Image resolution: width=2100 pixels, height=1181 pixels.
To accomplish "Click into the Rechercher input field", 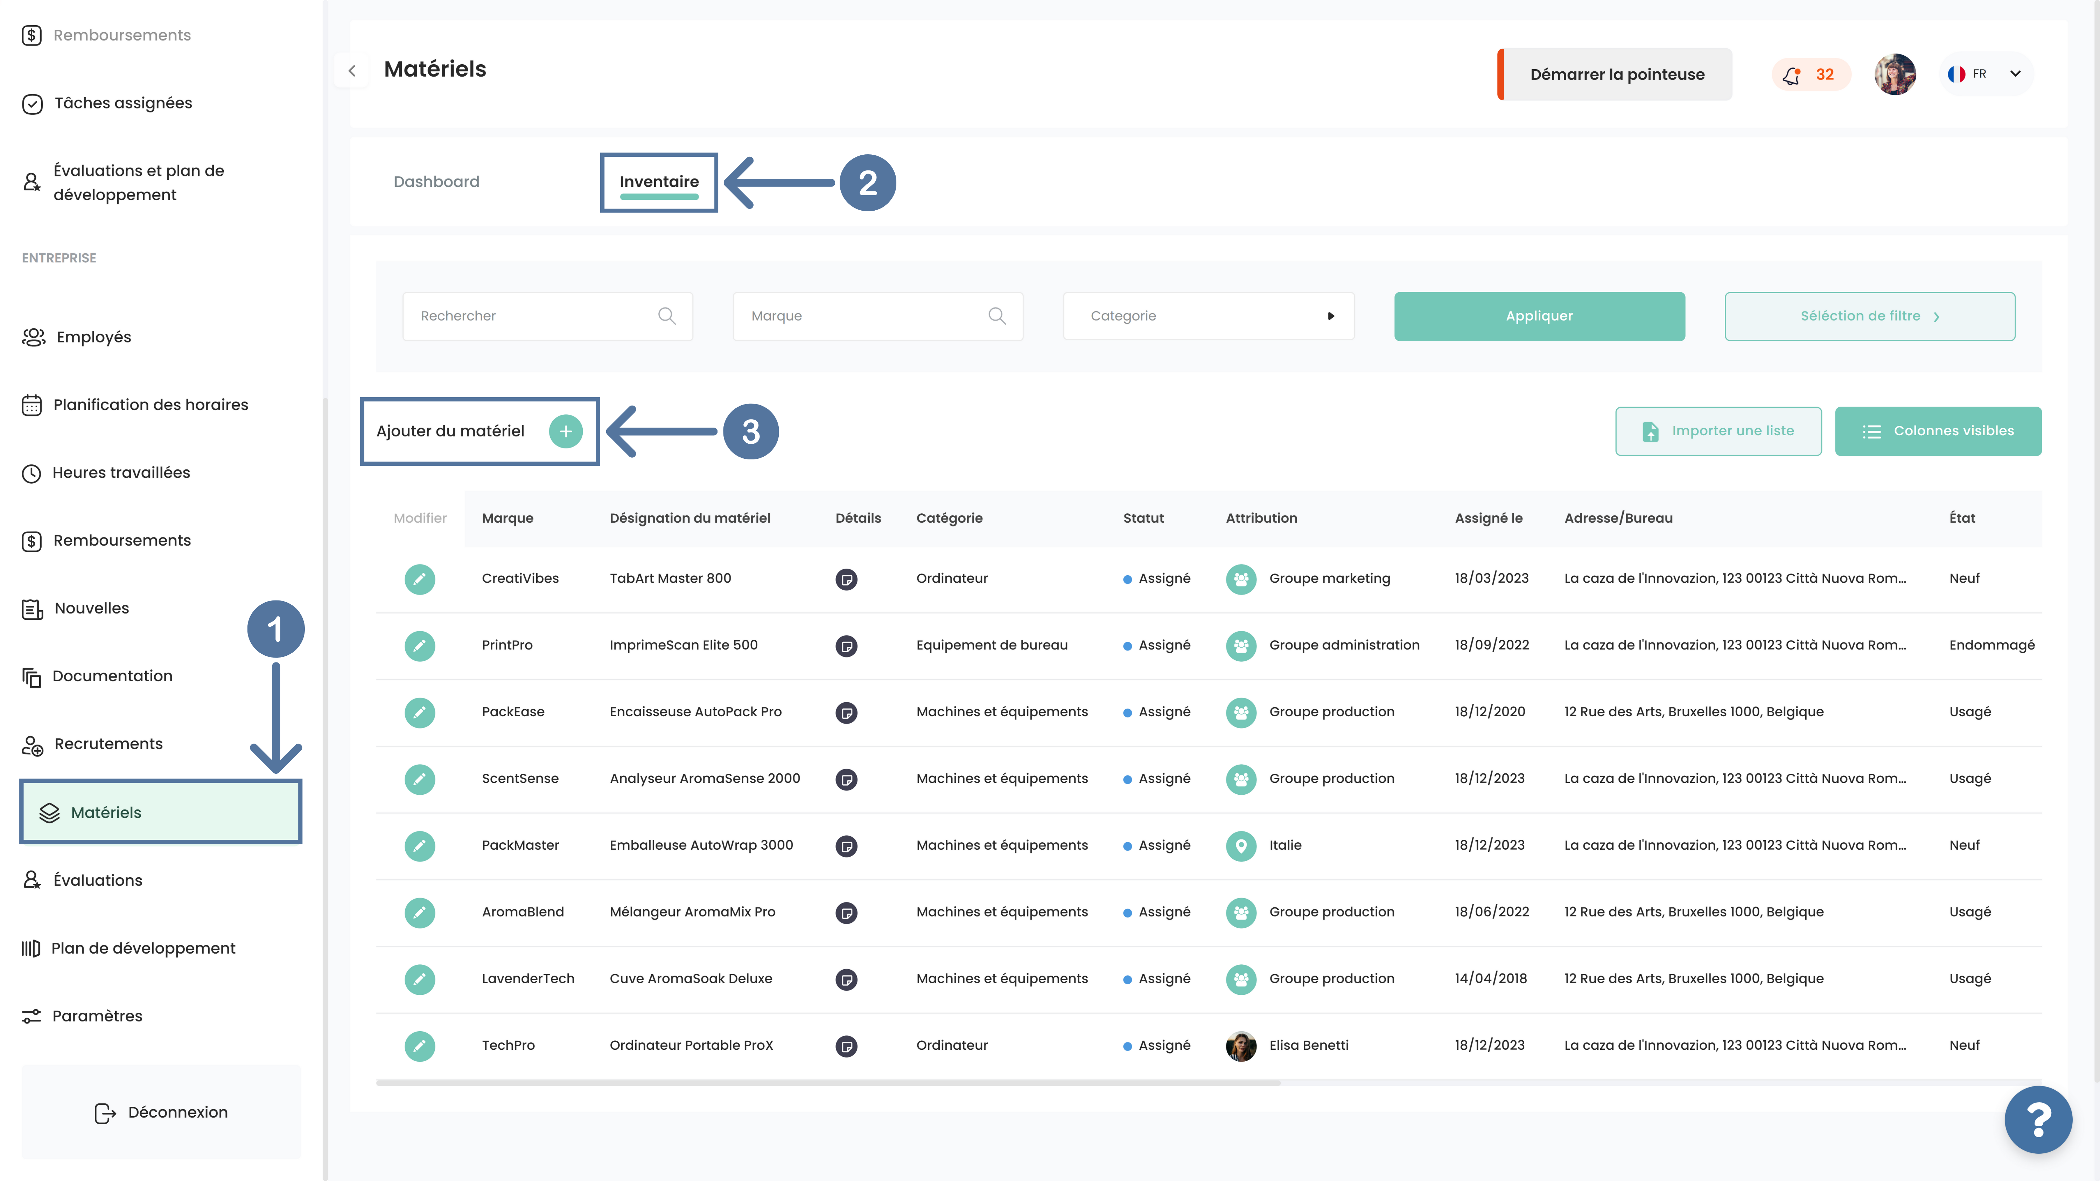I will click(x=547, y=316).
